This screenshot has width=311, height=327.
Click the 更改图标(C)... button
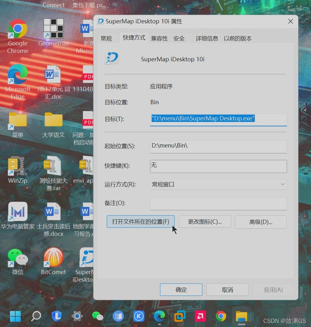(x=205, y=222)
